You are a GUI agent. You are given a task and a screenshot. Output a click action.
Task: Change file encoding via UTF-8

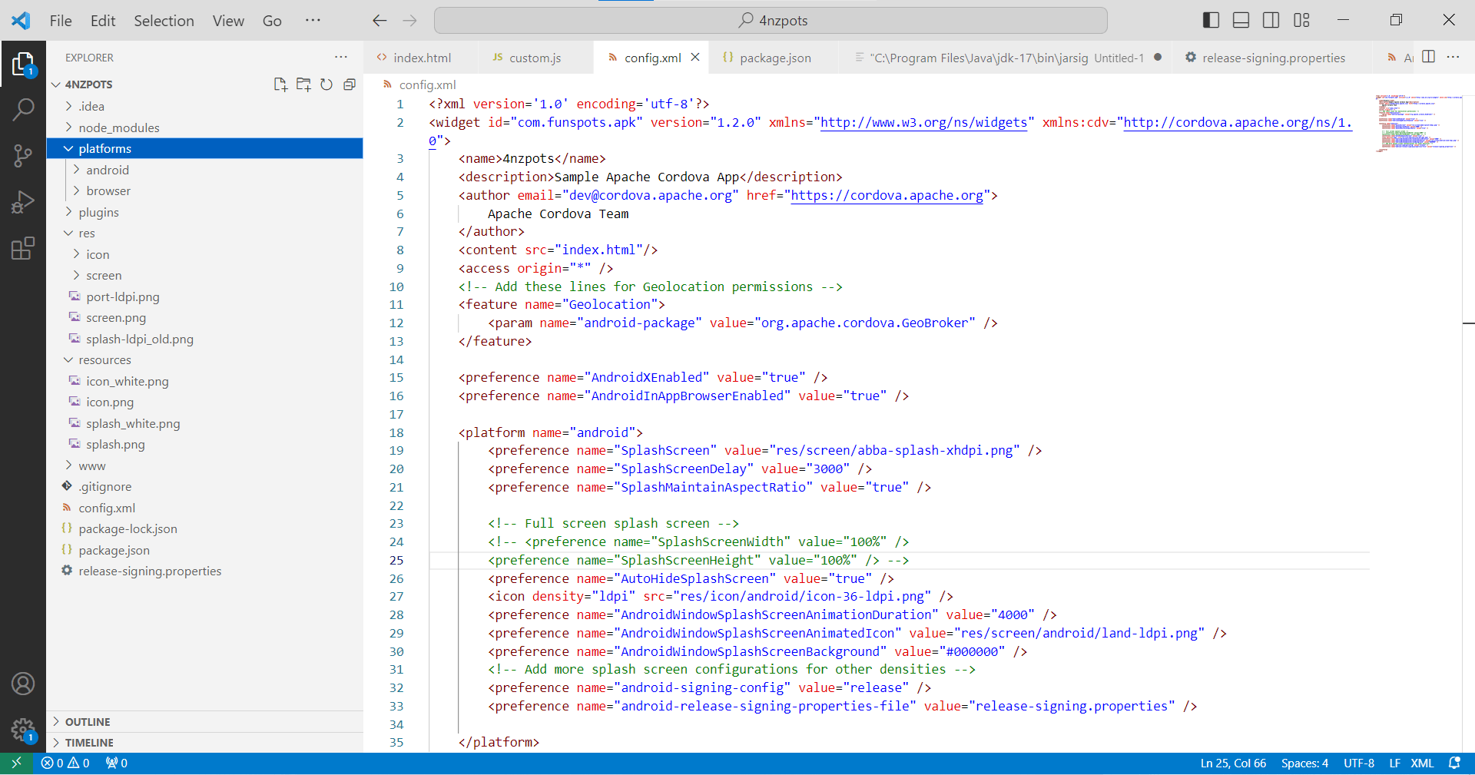pyautogui.click(x=1358, y=763)
